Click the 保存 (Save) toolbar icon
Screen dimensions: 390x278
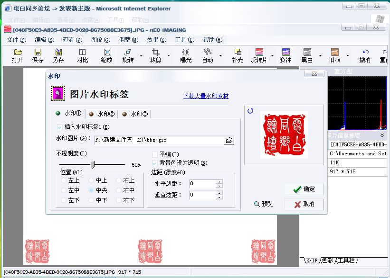38,52
